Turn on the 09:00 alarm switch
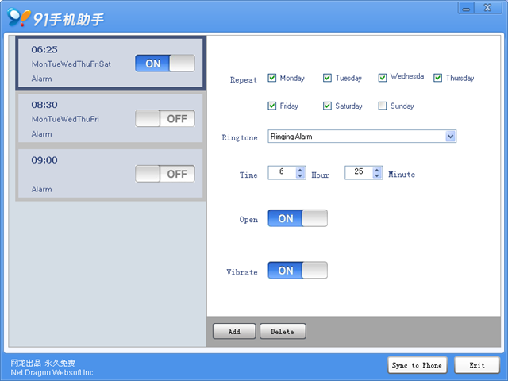Screen dimensions: 508x381 pos(165,174)
